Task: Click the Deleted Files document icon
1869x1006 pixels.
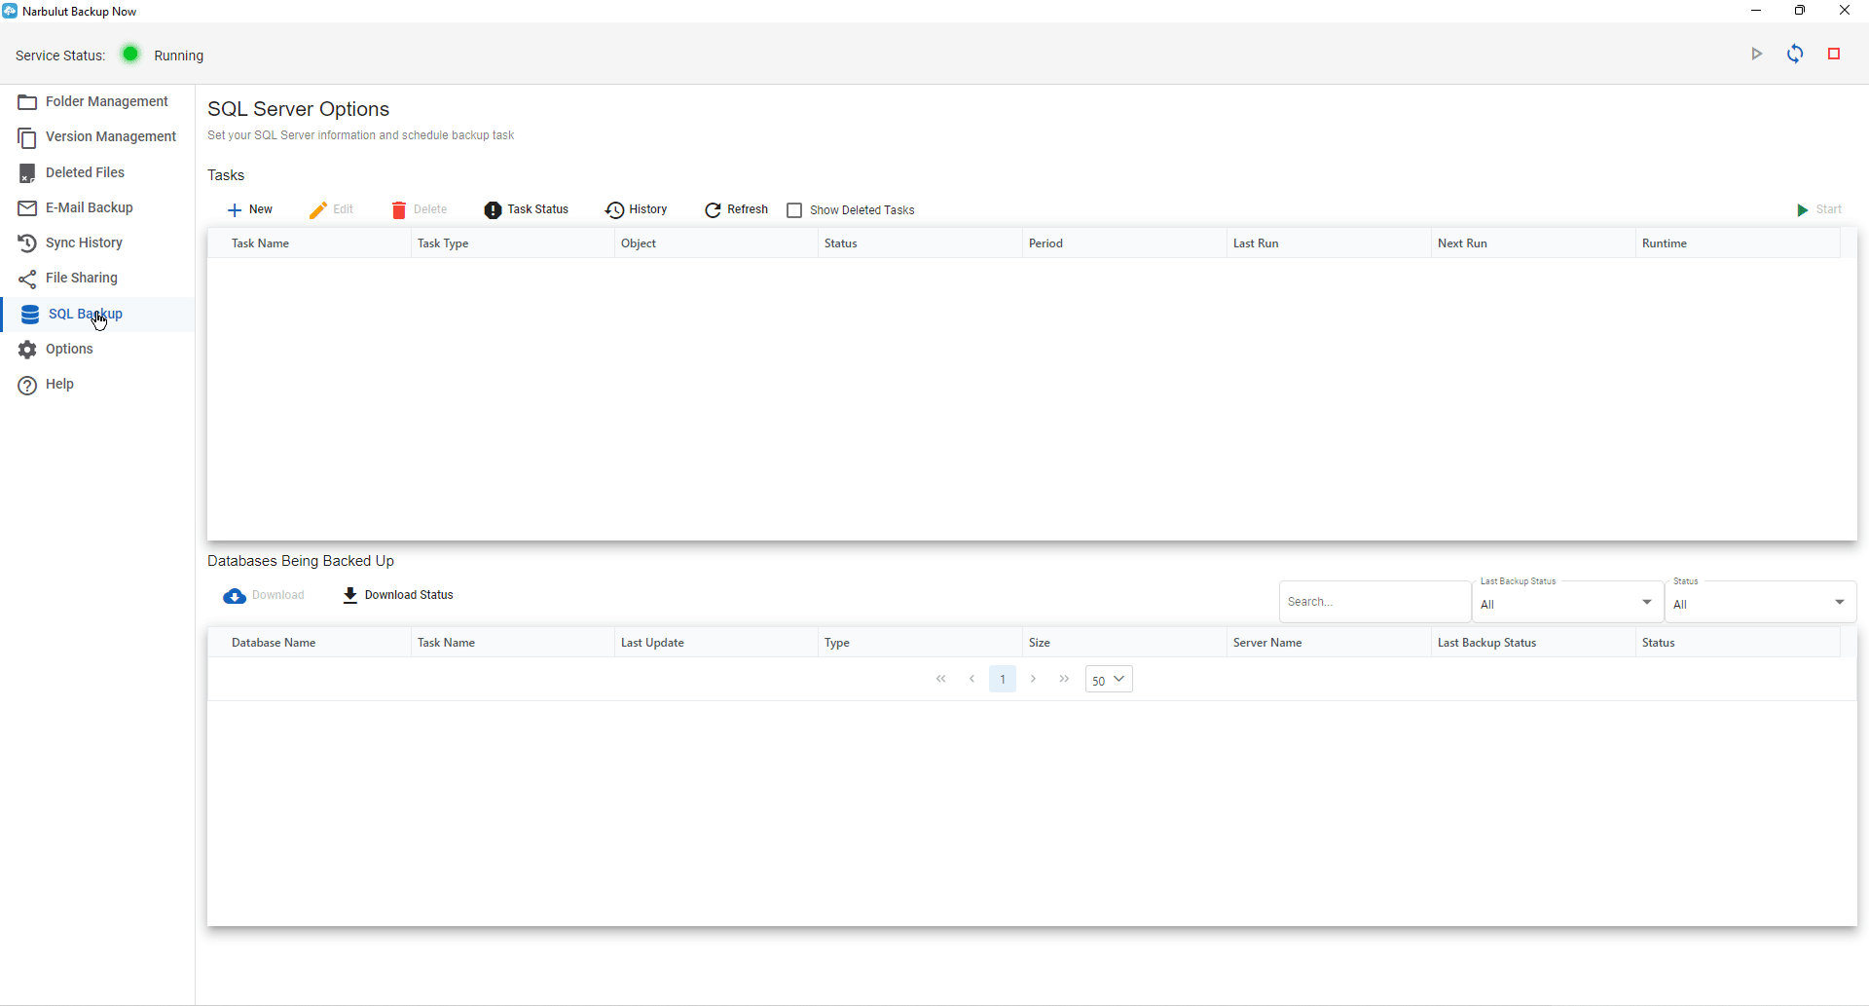Action: tap(27, 173)
